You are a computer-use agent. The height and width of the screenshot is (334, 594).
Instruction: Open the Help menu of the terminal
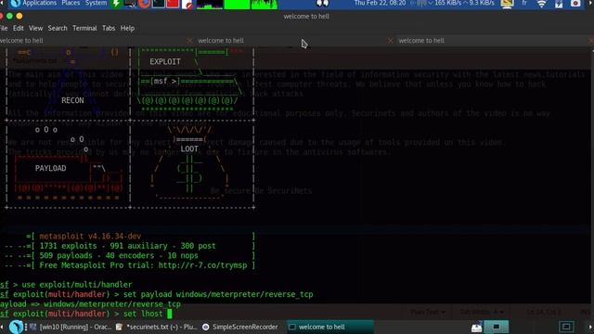tap(127, 28)
